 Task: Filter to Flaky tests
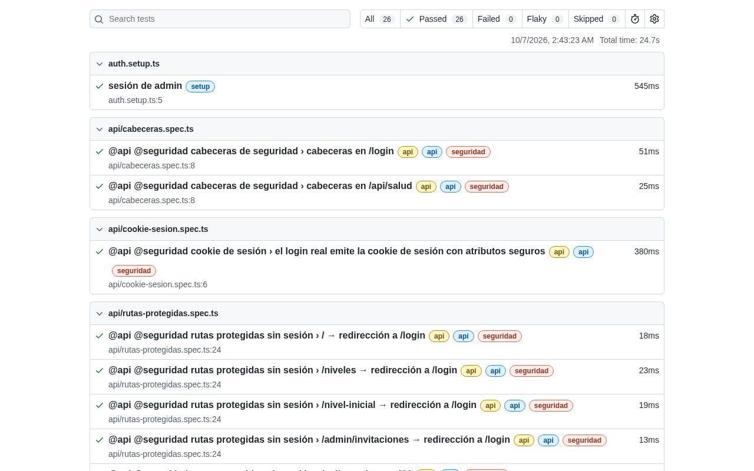pos(545,19)
